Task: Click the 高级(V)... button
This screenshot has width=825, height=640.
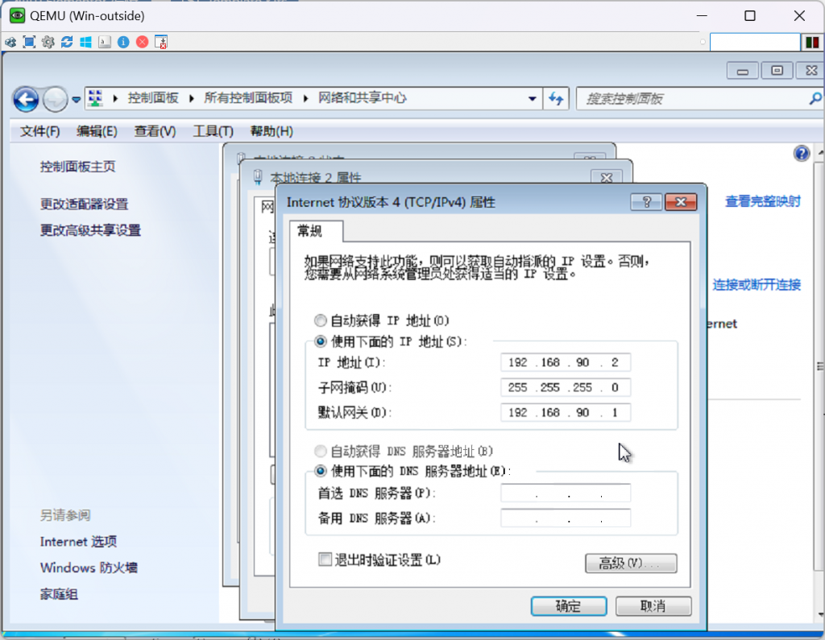Action: tap(630, 564)
